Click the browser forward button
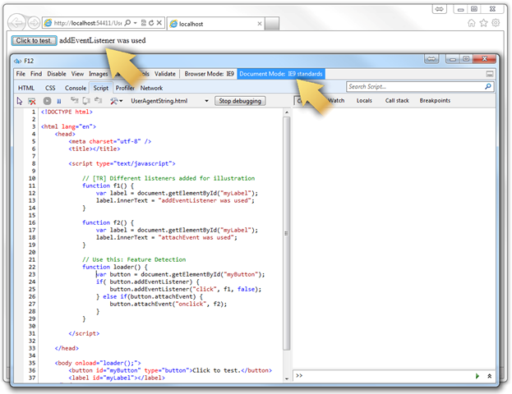The height and width of the screenshot is (394, 512). point(34,23)
